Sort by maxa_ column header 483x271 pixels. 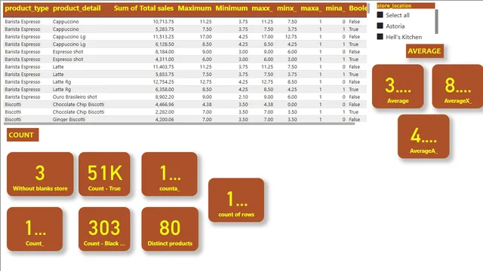pyautogui.click(x=311, y=8)
